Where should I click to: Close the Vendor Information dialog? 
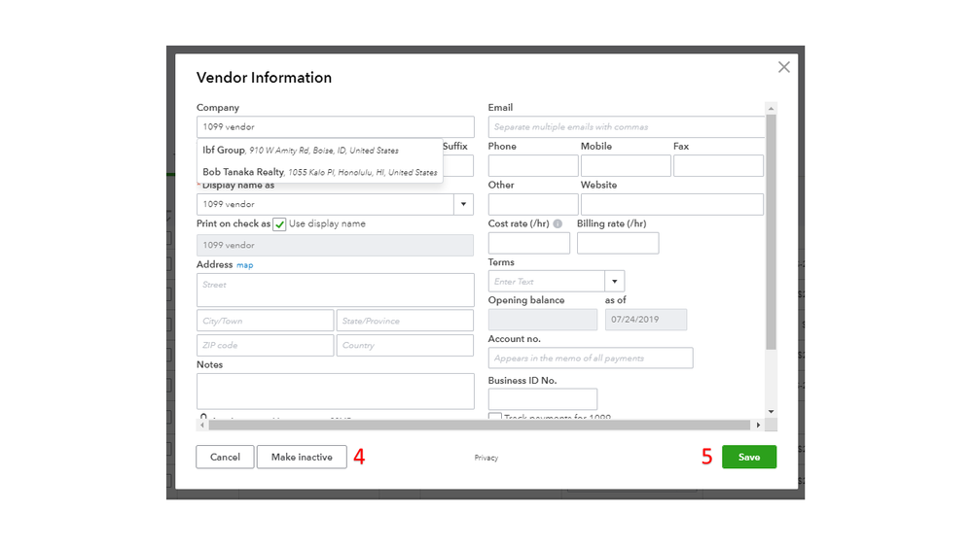pyautogui.click(x=783, y=67)
